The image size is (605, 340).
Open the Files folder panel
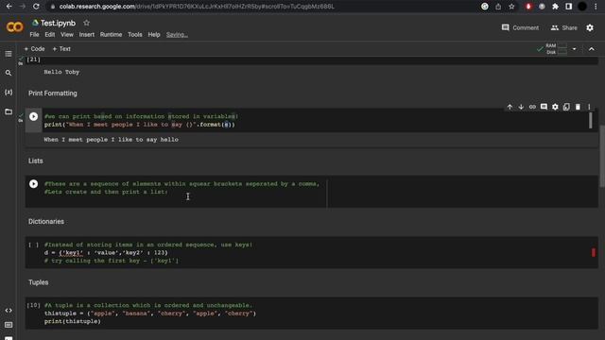tap(9, 111)
